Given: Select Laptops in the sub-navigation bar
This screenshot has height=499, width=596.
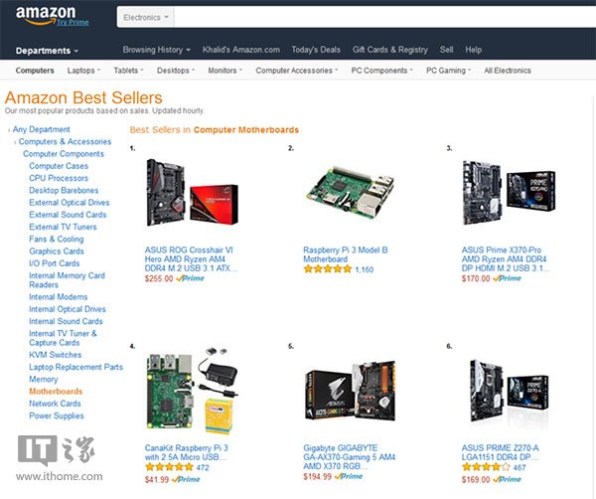Looking at the screenshot, I should point(83,71).
